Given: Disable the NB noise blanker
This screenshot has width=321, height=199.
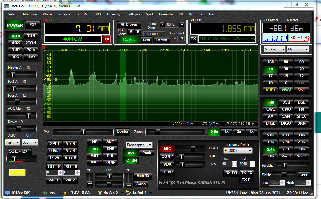Looking at the screenshot, I should pyautogui.click(x=95, y=149).
